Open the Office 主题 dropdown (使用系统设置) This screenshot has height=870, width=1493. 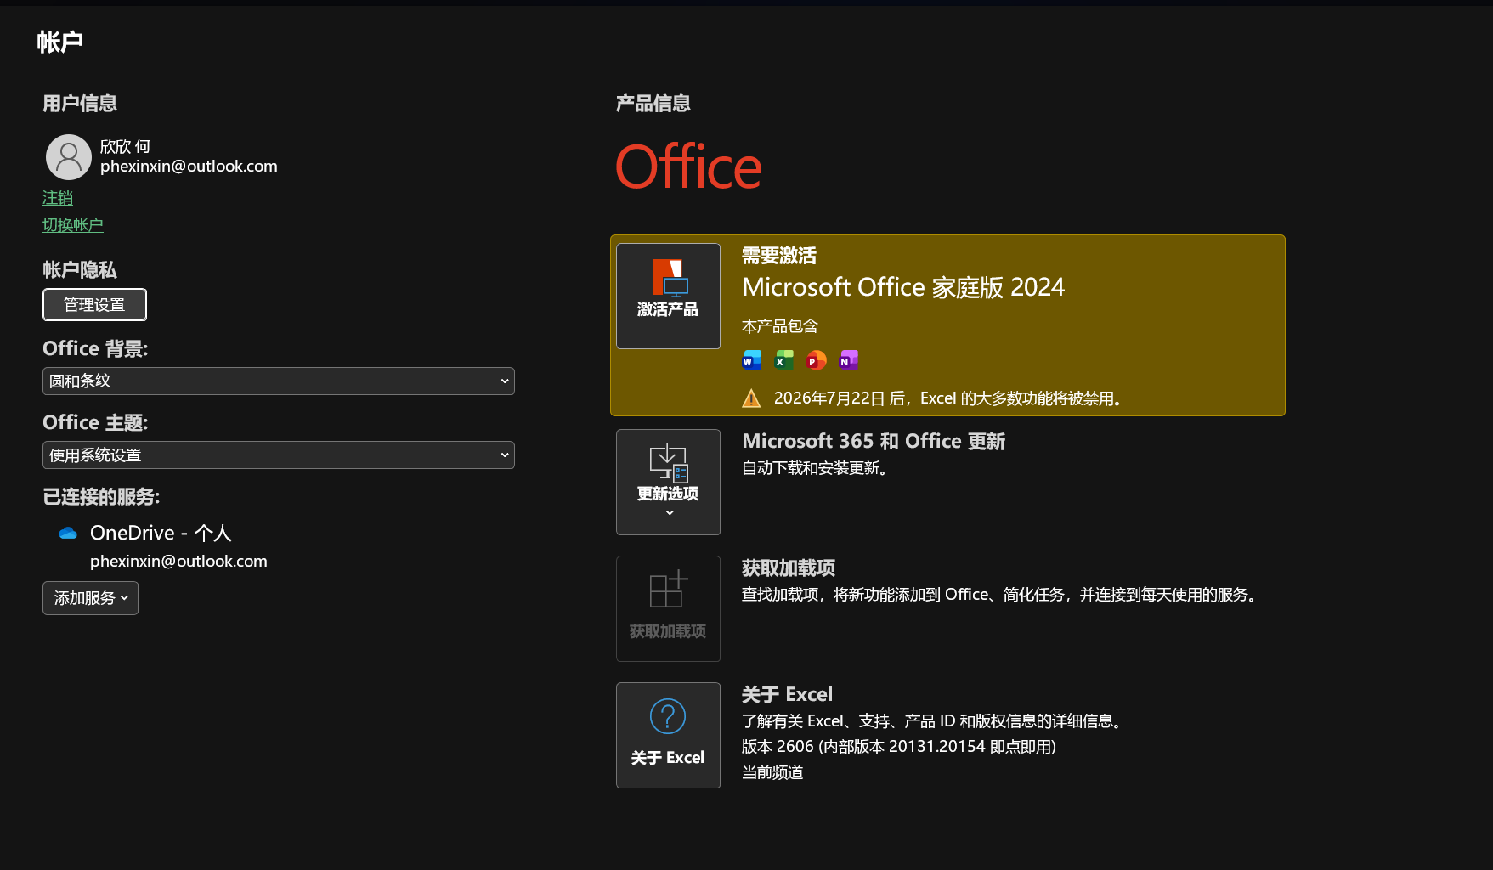279,455
